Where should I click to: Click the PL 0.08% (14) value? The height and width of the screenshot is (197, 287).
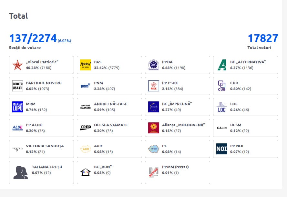(171, 152)
